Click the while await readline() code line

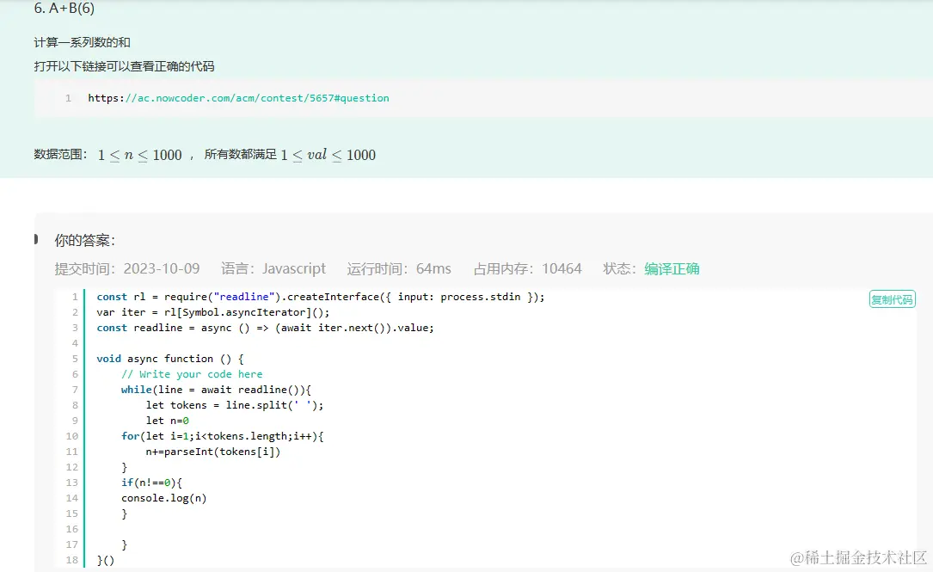(x=216, y=390)
